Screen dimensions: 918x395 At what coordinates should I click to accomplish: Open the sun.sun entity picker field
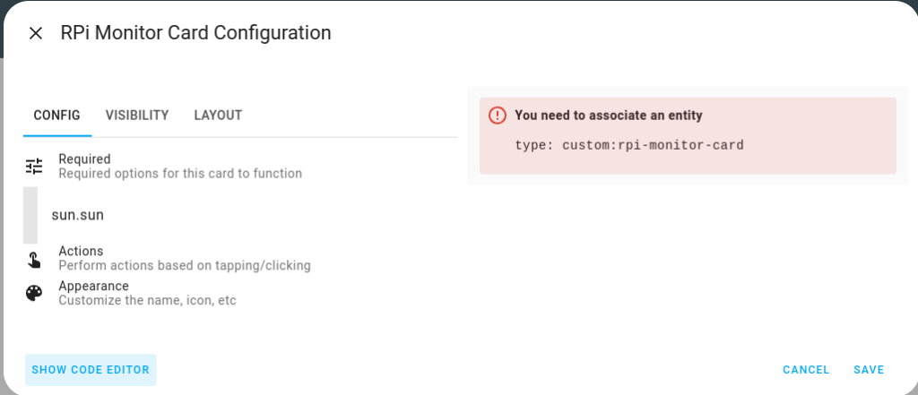tap(240, 215)
